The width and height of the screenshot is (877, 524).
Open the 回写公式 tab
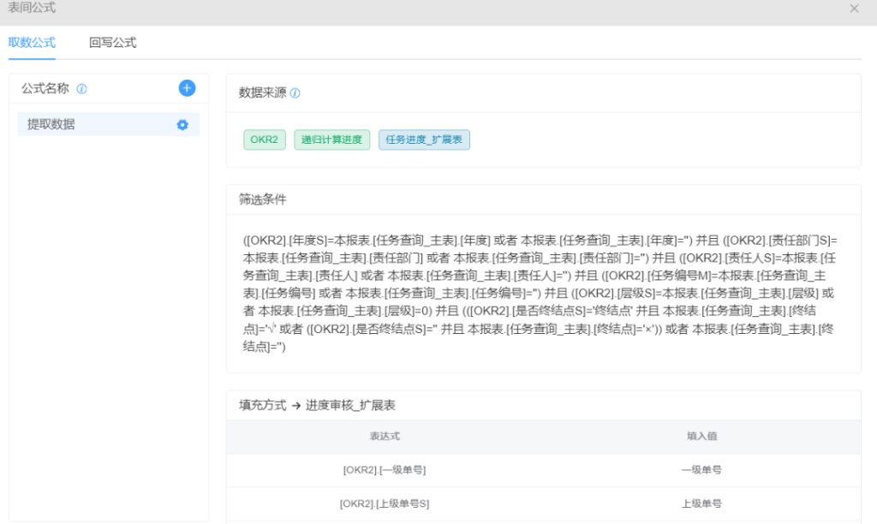click(112, 43)
